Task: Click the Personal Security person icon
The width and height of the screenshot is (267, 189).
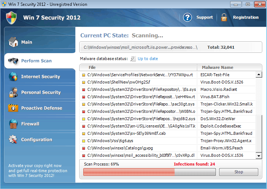Action: 13,92
